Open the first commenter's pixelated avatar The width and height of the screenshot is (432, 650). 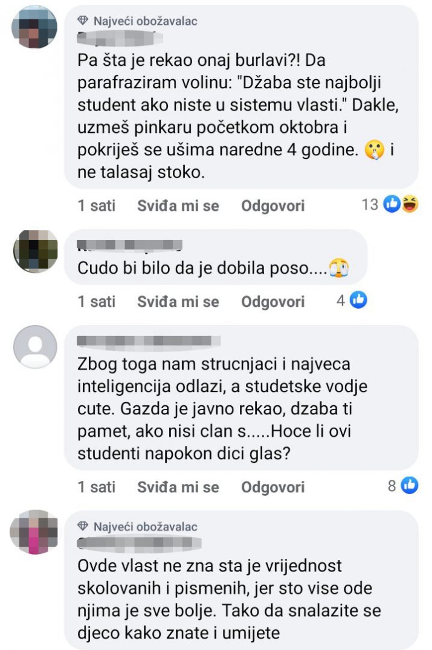(34, 27)
